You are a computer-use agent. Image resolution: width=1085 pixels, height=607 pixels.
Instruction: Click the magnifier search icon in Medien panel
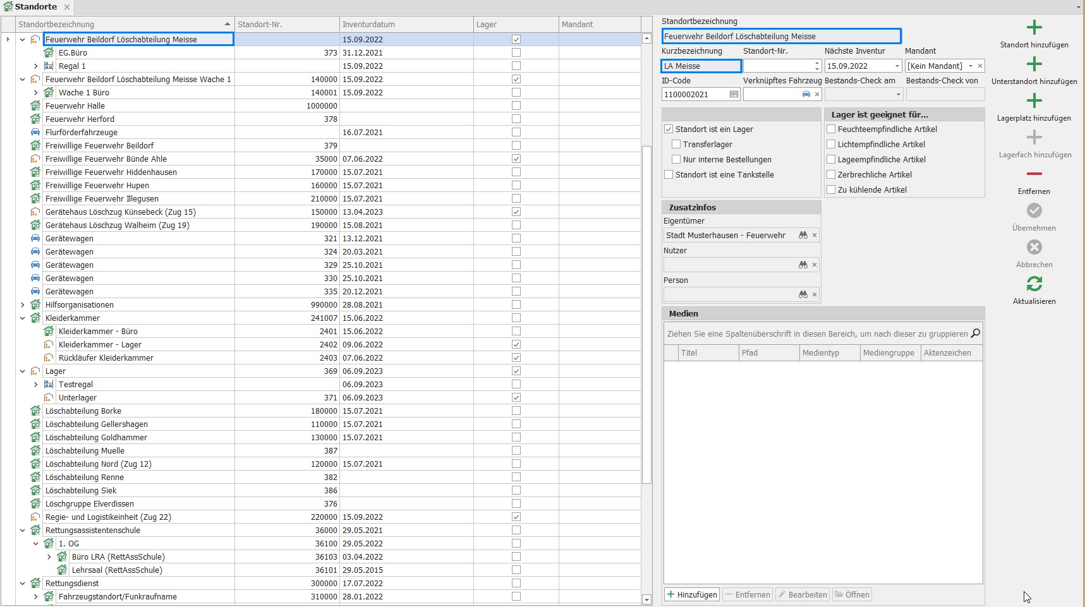click(x=975, y=334)
